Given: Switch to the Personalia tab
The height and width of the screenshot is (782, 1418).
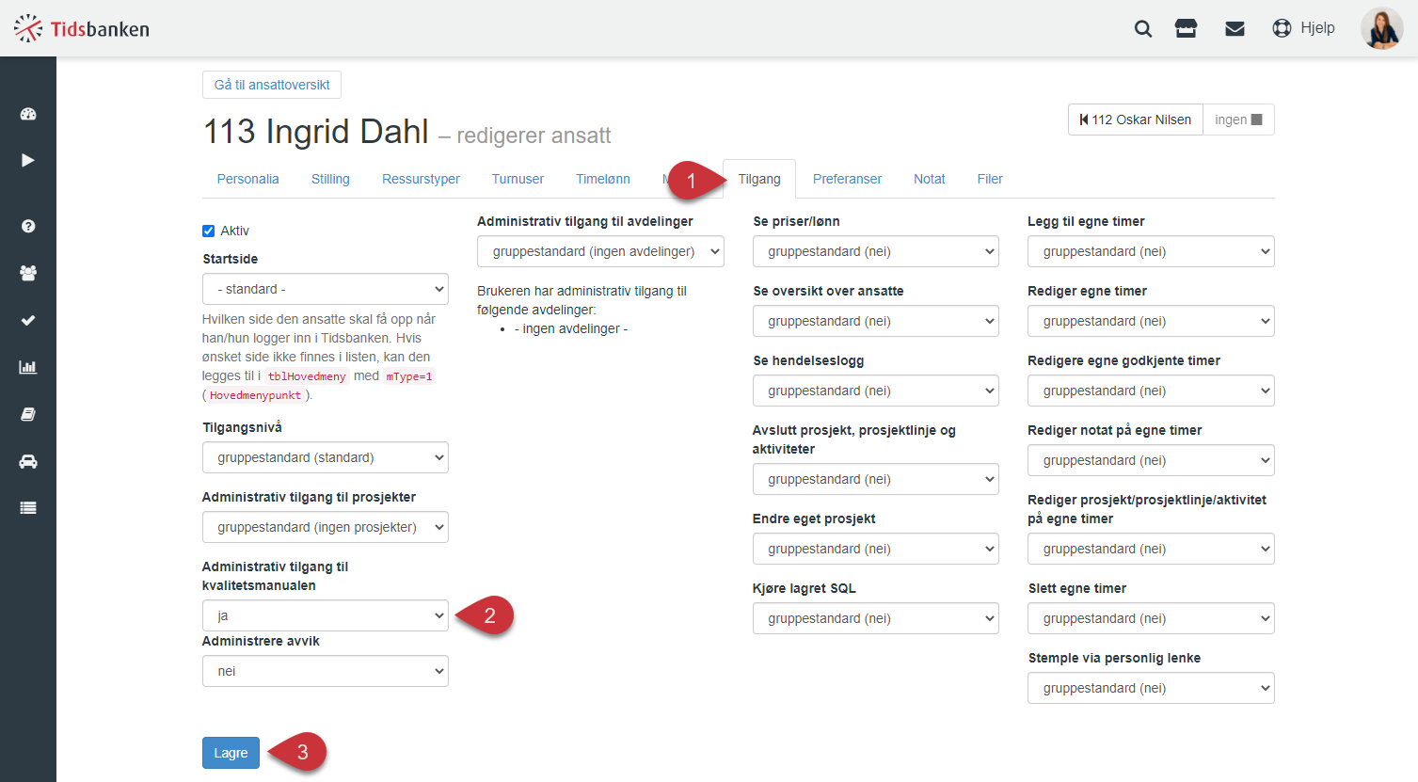Looking at the screenshot, I should (x=248, y=179).
